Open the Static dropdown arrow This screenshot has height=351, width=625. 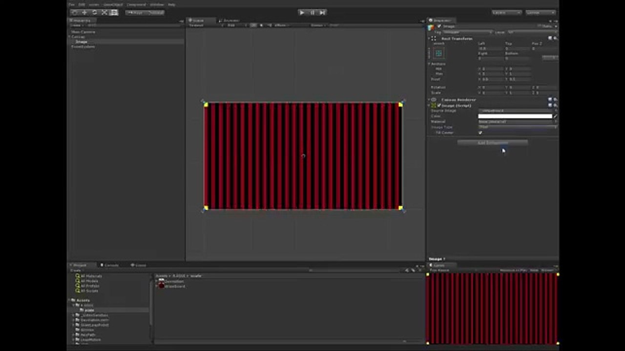[x=555, y=26]
